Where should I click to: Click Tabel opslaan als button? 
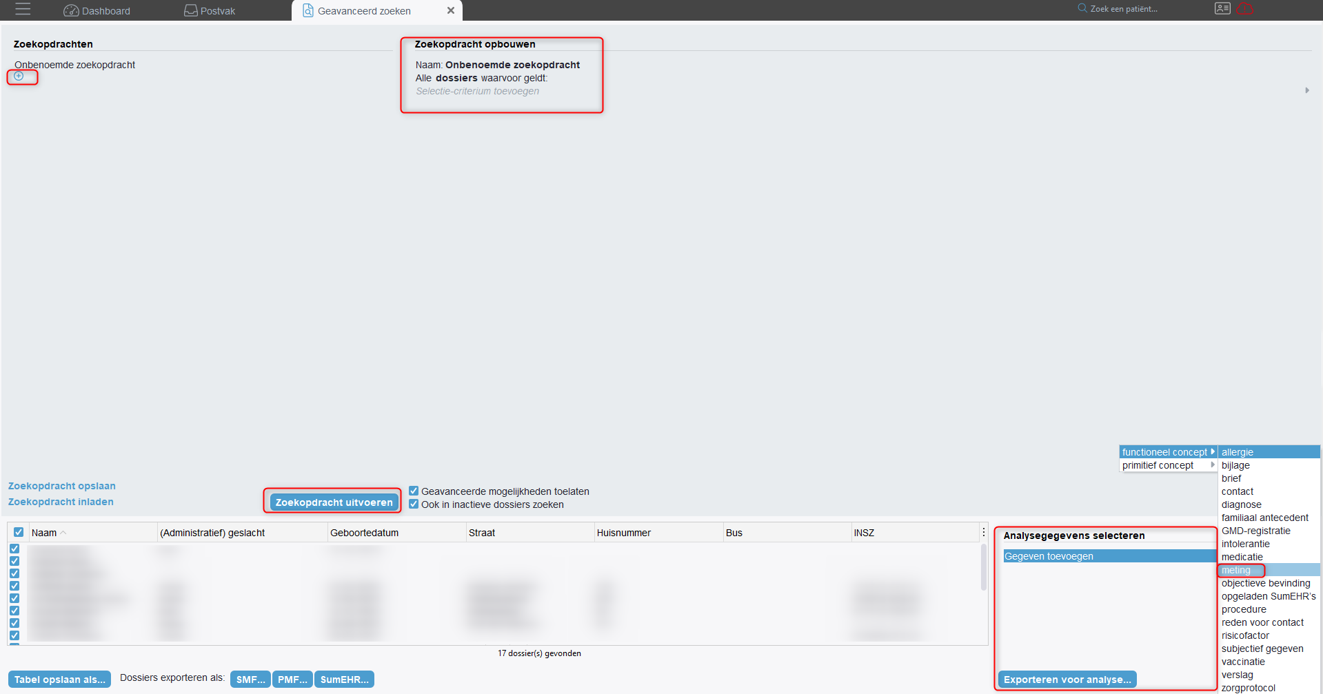(x=59, y=680)
